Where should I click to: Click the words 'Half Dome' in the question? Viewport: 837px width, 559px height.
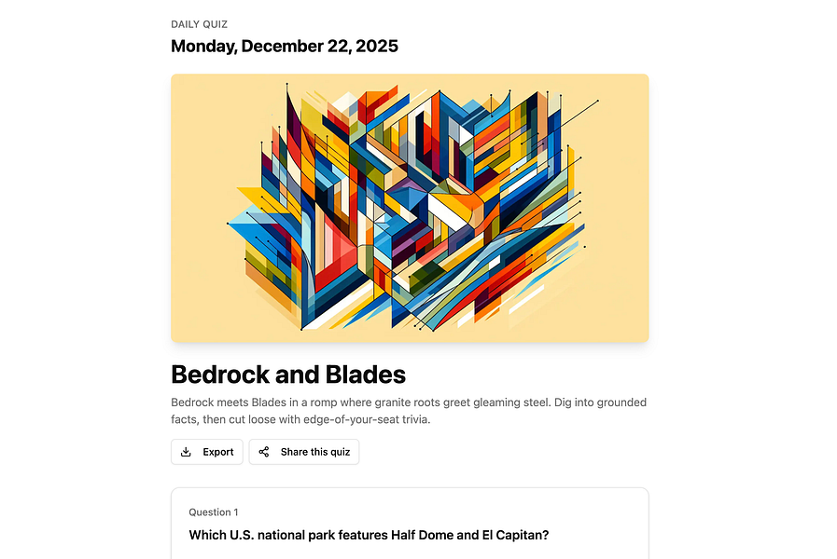(425, 535)
